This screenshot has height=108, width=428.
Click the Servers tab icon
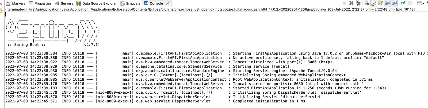[x=57, y=3]
